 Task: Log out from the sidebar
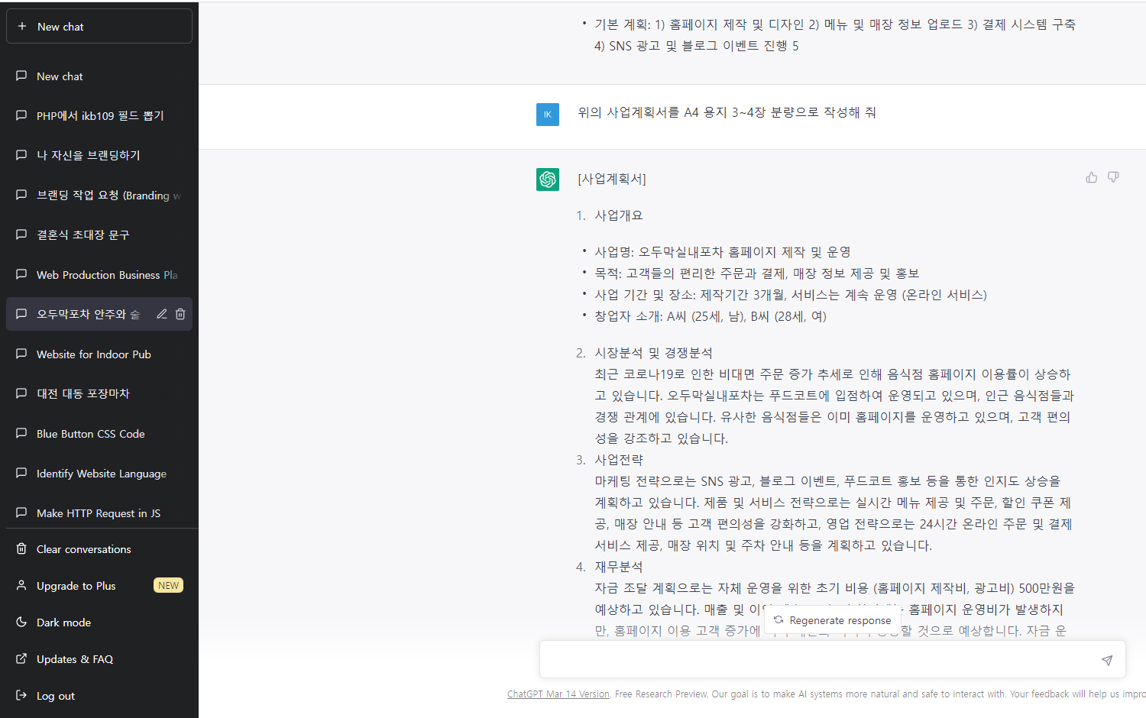[56, 696]
